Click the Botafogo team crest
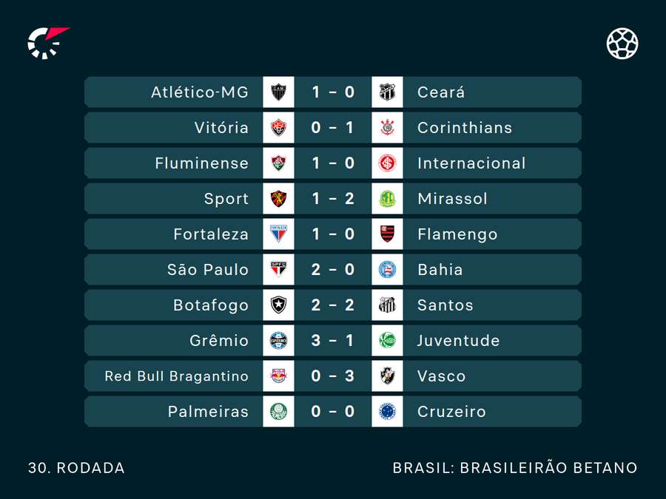666x499 pixels. coord(278,305)
